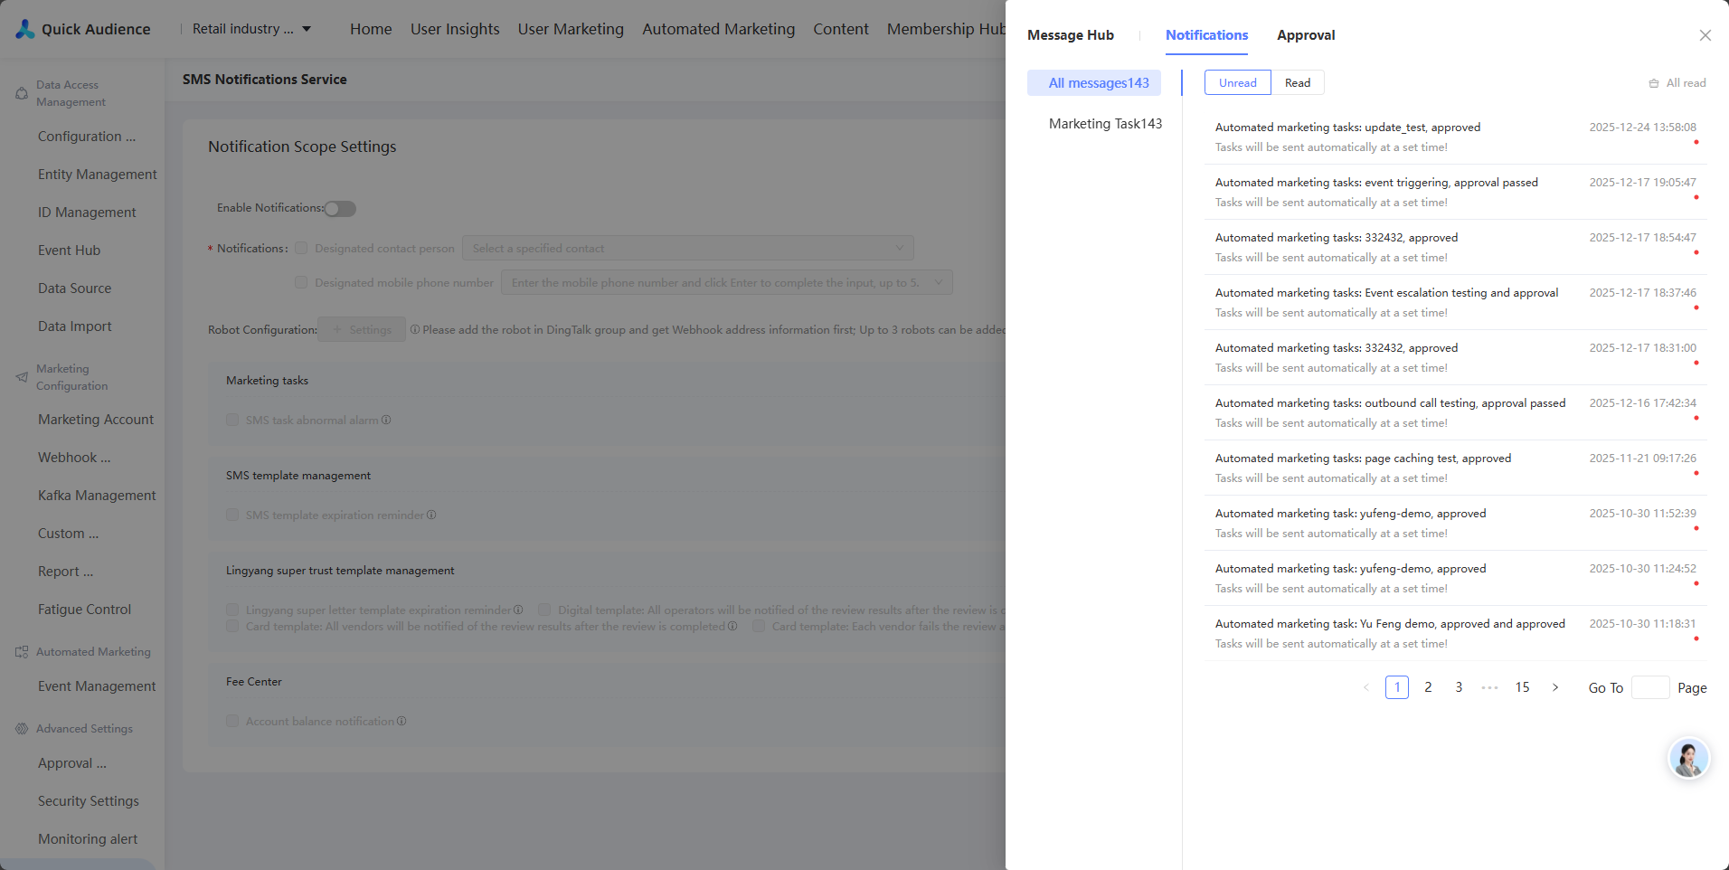Go to the Home menu
The image size is (1729, 870).
click(x=371, y=29)
